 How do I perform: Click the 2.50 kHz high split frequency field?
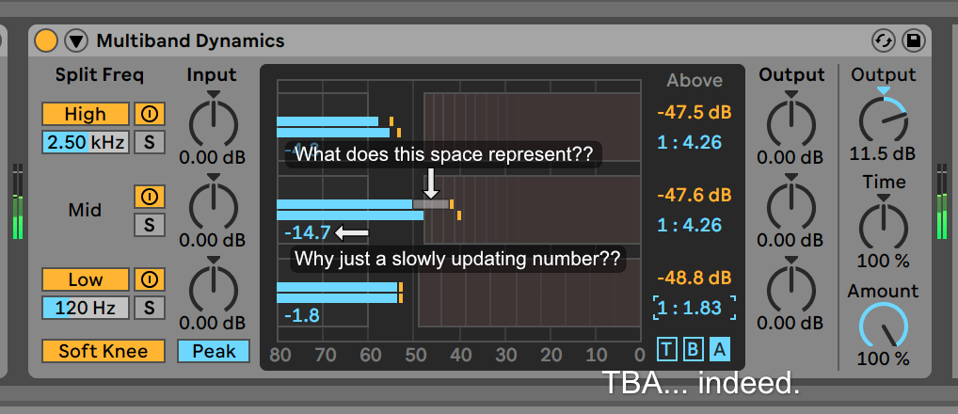(86, 142)
